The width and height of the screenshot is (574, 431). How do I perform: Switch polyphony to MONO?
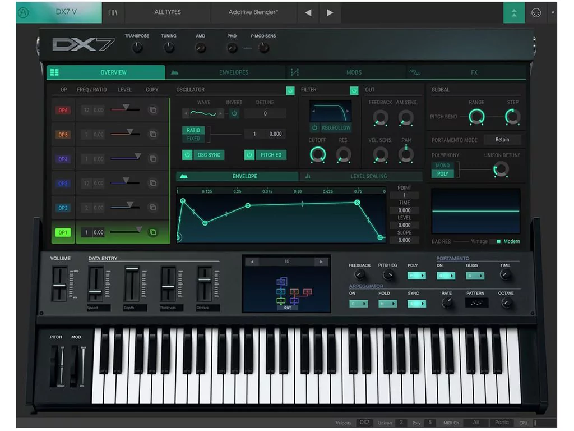(443, 166)
